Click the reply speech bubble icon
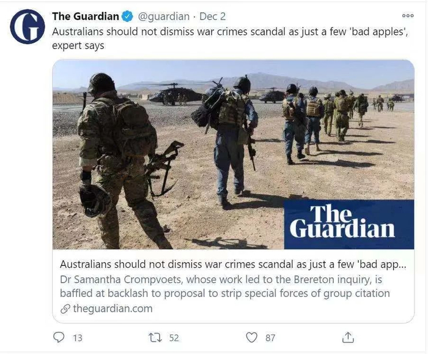The width and height of the screenshot is (428, 354). pyautogui.click(x=59, y=337)
